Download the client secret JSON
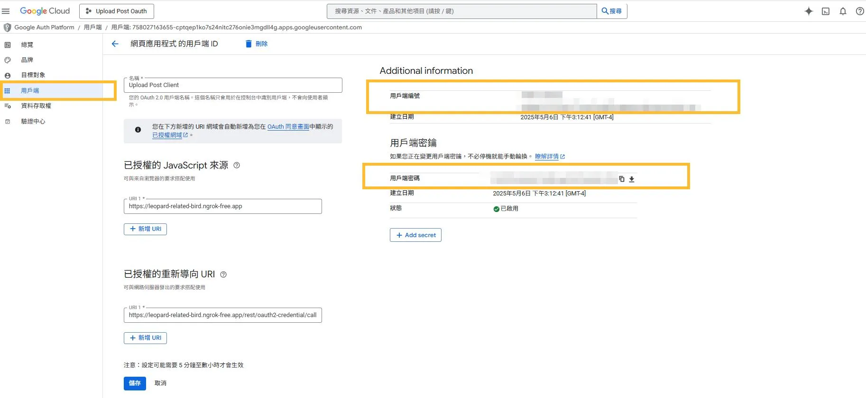The width and height of the screenshot is (866, 398). (x=632, y=179)
